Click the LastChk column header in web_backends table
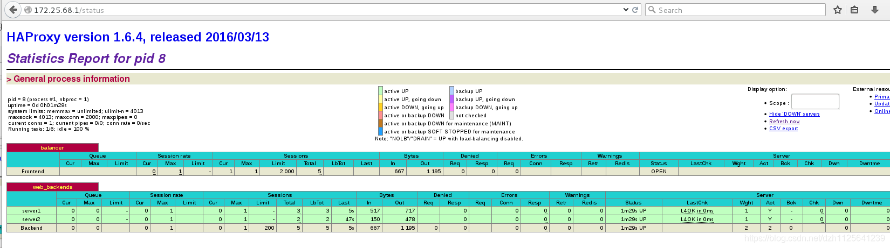 (x=697, y=203)
